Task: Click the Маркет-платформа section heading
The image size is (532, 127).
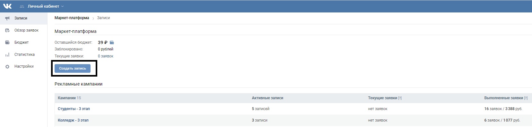Action: 75,31
